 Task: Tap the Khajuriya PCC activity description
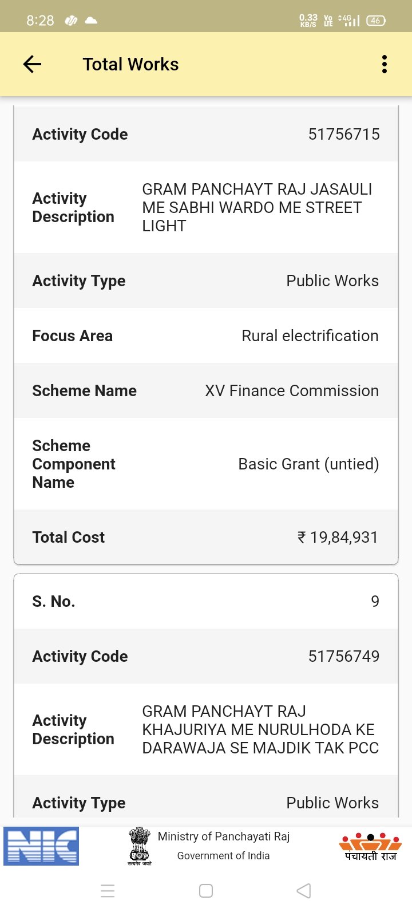pyautogui.click(x=260, y=729)
